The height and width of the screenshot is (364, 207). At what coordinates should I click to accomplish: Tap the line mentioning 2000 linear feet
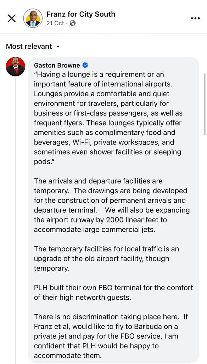(x=101, y=220)
